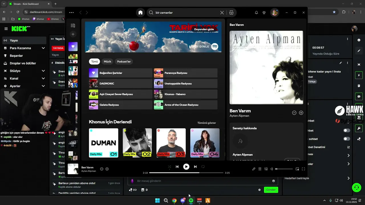The image size is (365, 205).
Task: Open Droplar ve ödüller in Kick
Action: [24, 63]
